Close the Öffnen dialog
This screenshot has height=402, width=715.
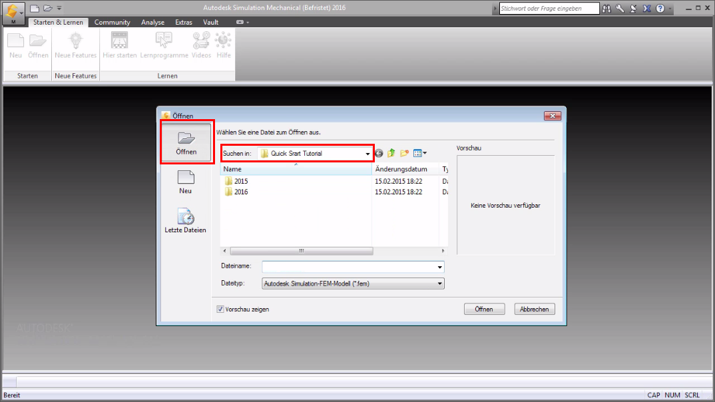pos(552,116)
